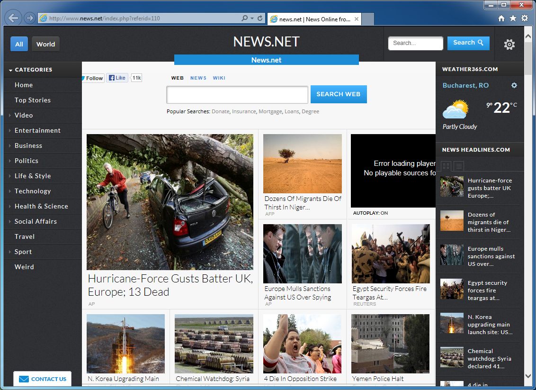
Task: Expand Life & Style category
Action: (10, 176)
